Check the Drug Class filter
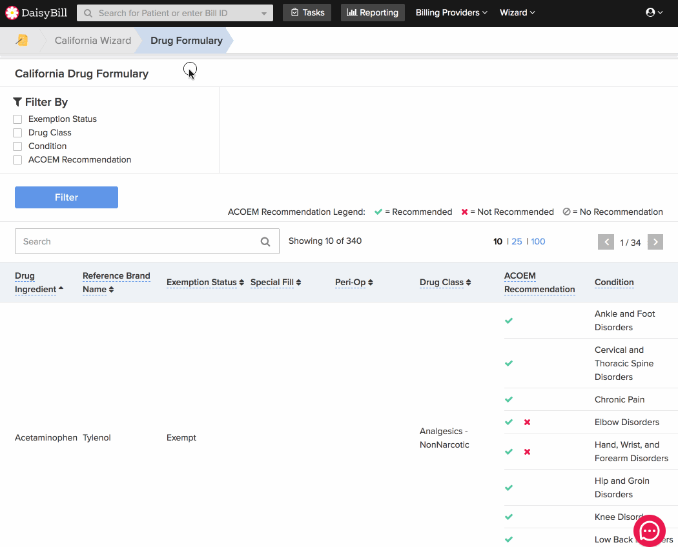 tap(17, 133)
